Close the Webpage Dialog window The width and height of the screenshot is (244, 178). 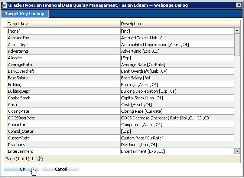(238, 5)
